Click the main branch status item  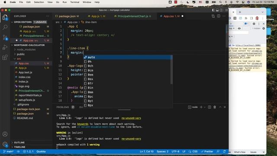point(8,152)
